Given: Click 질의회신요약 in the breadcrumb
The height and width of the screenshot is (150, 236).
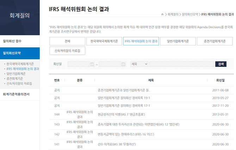Looking at the screenshot, I should click(190, 14).
